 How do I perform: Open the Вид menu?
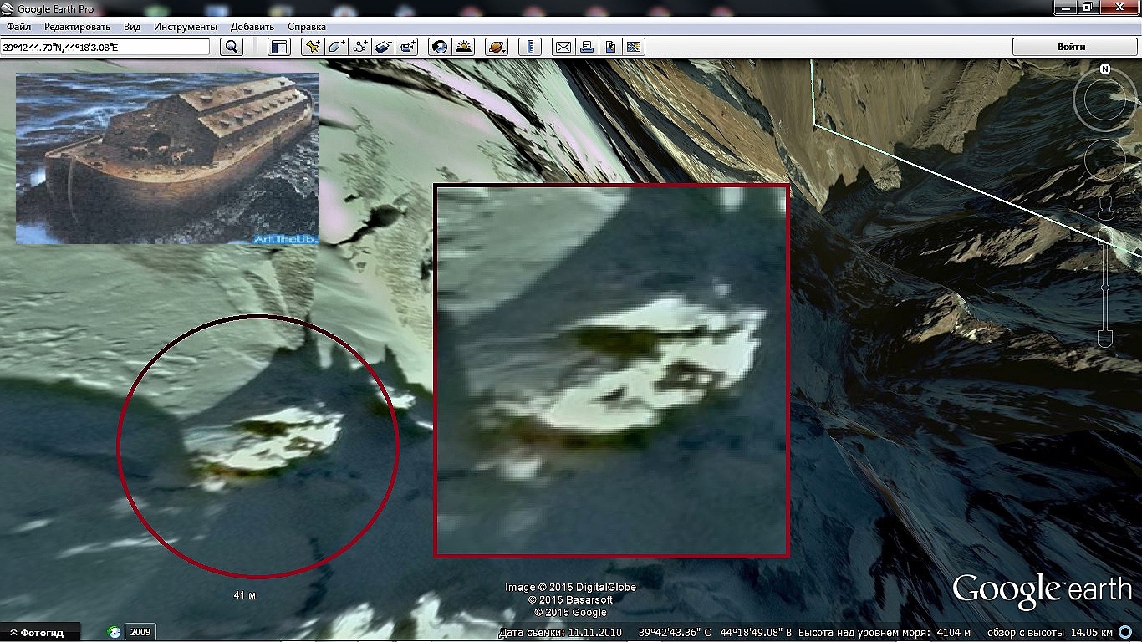tap(132, 27)
